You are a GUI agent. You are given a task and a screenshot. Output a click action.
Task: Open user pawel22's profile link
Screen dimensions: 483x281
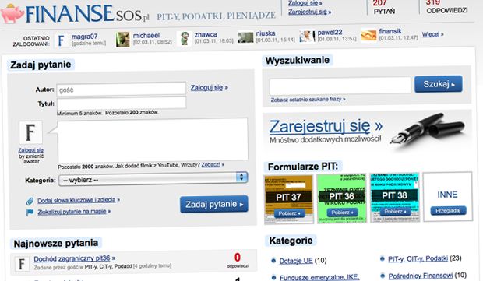pos(330,33)
